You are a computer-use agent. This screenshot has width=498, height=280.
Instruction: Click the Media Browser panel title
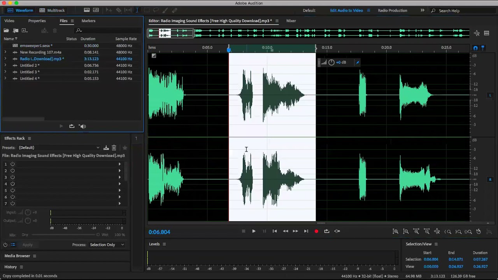pos(17,256)
